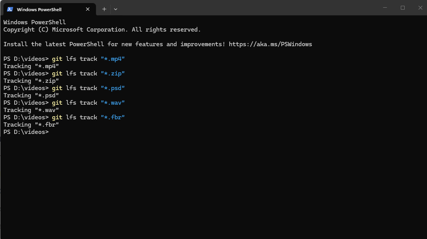This screenshot has width=427, height=239.
Task: Open the https://aka.ms/PSWindows link
Action: 271,44
